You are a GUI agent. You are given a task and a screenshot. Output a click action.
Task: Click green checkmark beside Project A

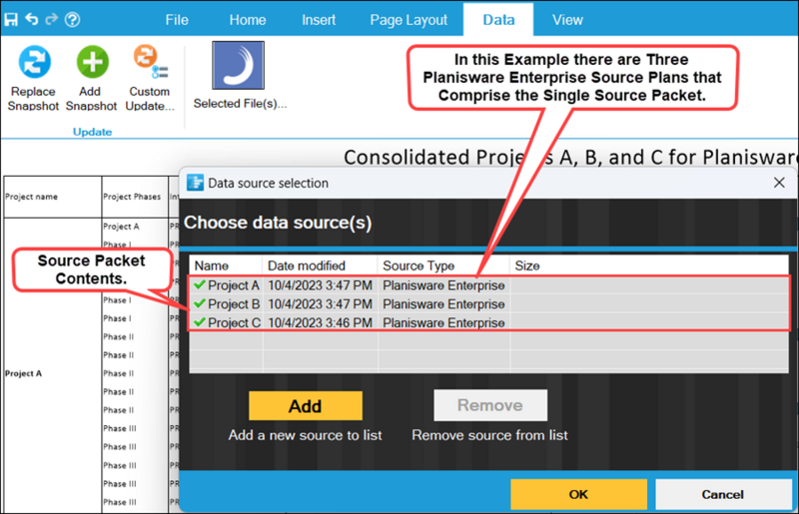[200, 284]
